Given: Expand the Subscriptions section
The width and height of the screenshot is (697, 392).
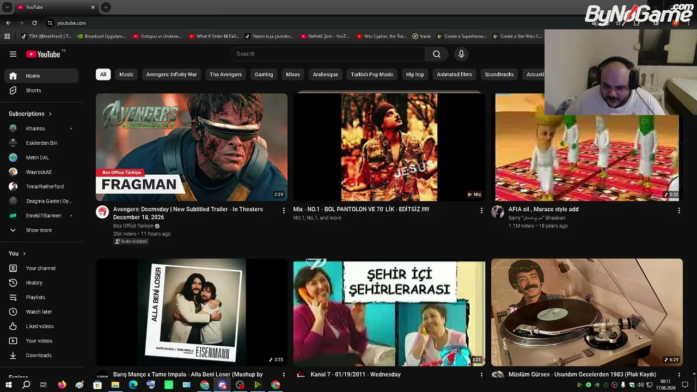Looking at the screenshot, I should point(30,114).
